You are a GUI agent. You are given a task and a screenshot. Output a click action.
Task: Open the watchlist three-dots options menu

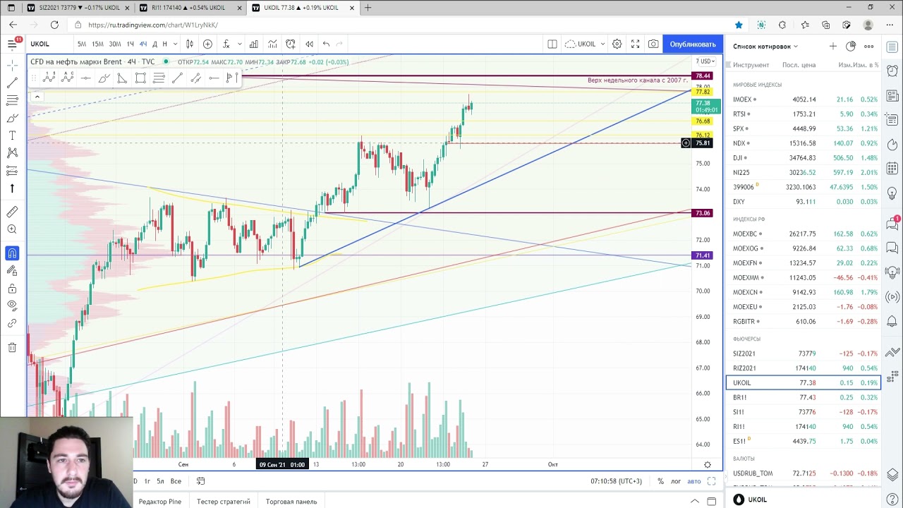click(x=869, y=47)
